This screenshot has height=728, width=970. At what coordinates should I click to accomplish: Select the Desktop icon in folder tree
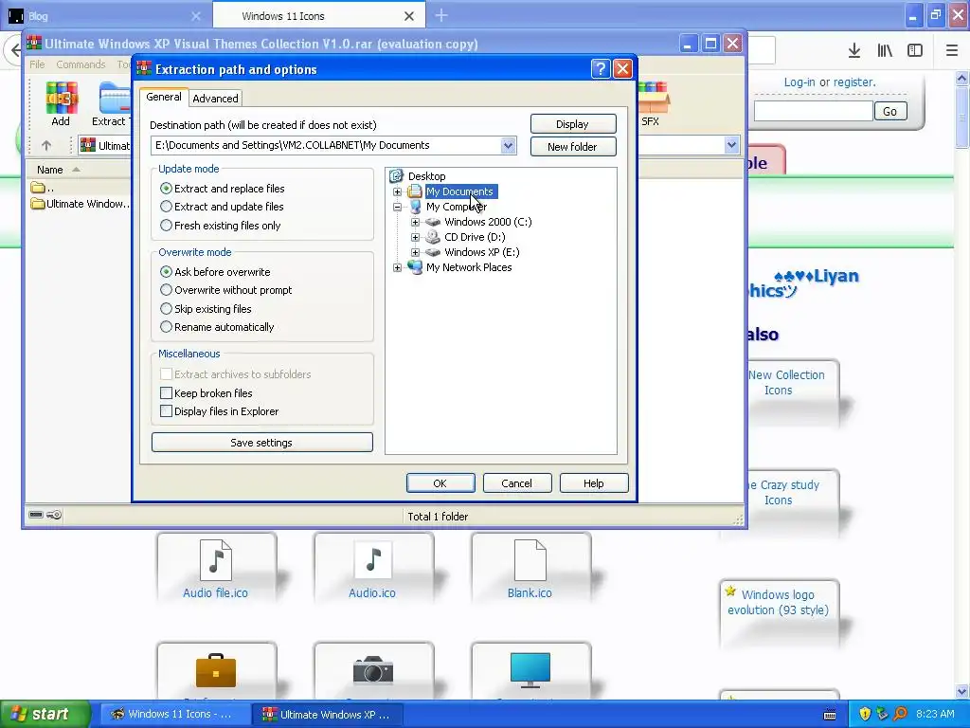(x=397, y=176)
